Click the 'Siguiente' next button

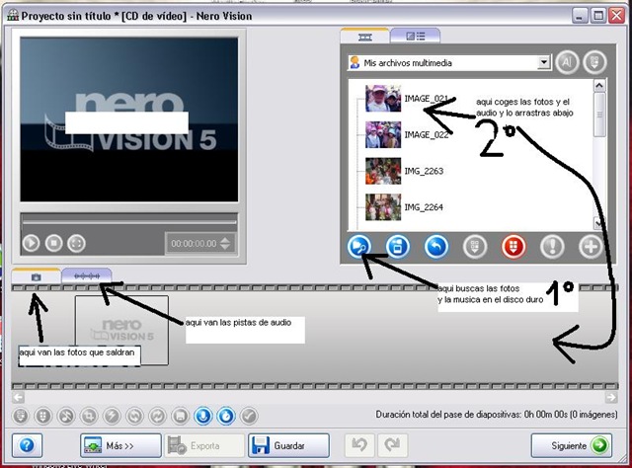point(572,445)
